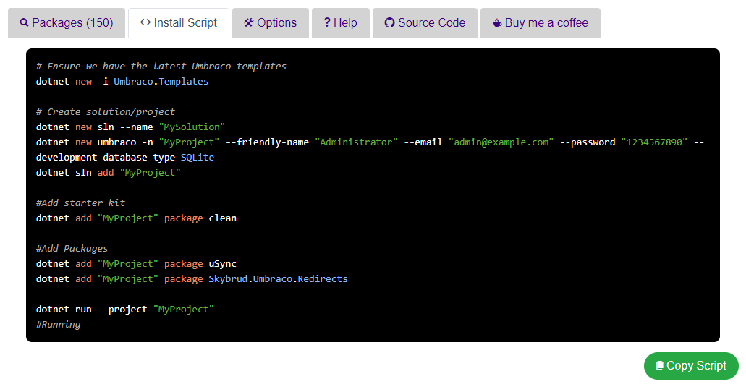
Task: Click the '#Add starter kit' comment
Action: 80,203
